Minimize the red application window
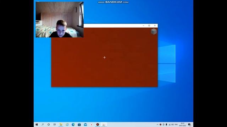 [143, 26]
